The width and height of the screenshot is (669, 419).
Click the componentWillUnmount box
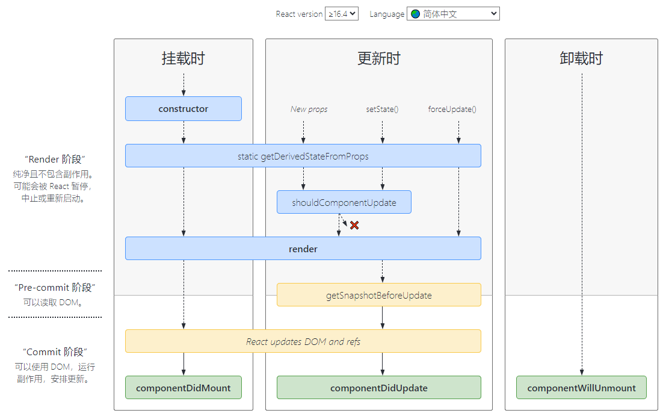(x=581, y=388)
